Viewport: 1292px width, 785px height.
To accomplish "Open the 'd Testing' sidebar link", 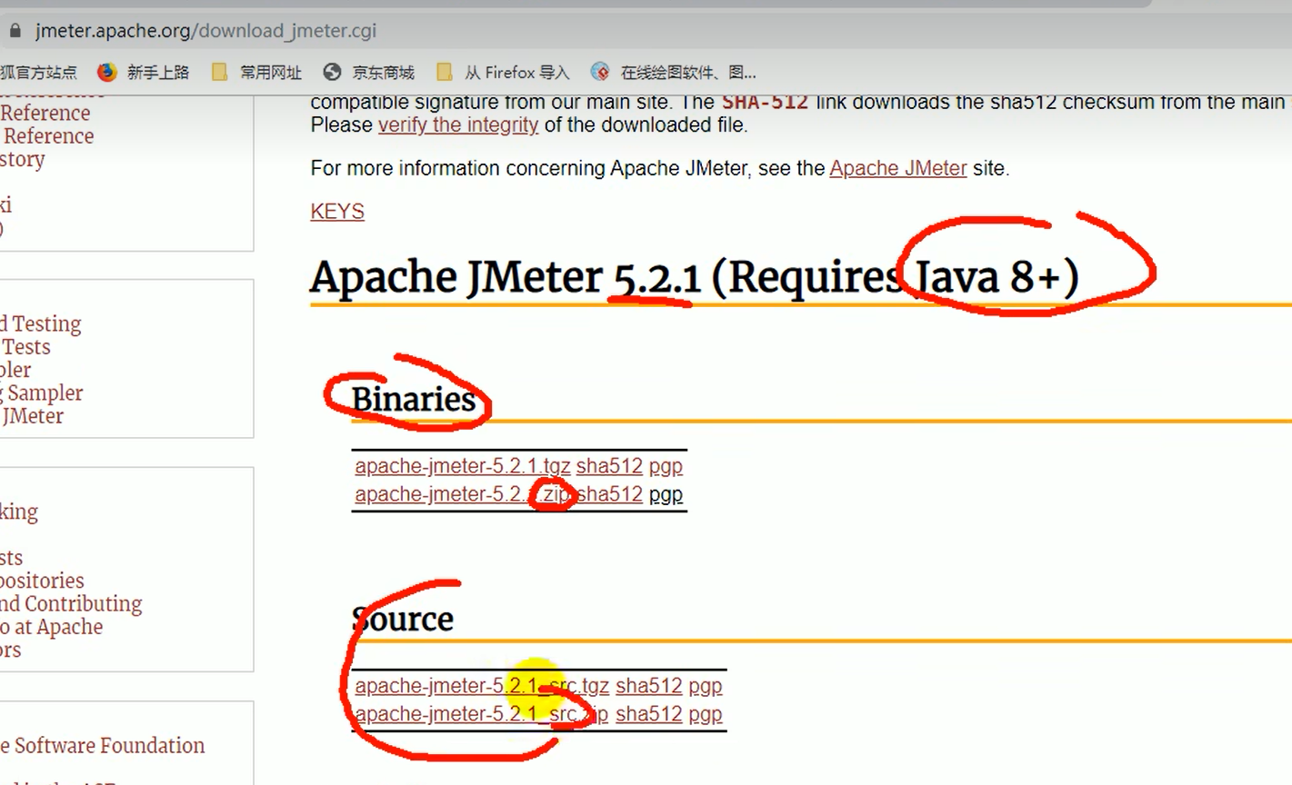I will 40,324.
